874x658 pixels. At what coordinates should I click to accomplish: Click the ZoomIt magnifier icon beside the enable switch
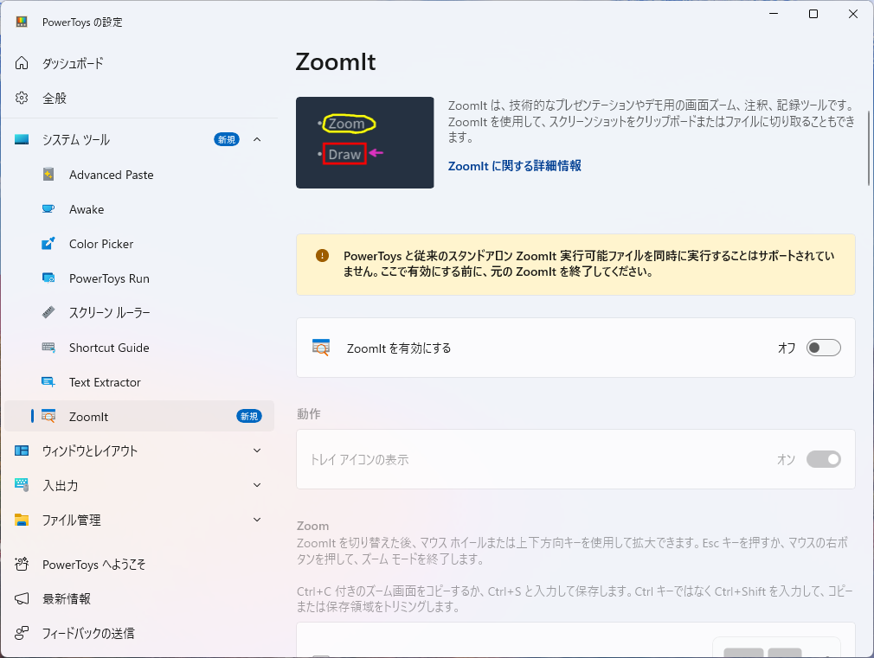coord(319,347)
